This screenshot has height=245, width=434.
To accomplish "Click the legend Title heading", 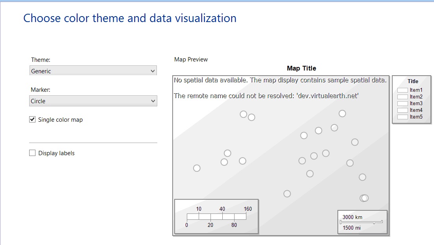I will 413,81.
